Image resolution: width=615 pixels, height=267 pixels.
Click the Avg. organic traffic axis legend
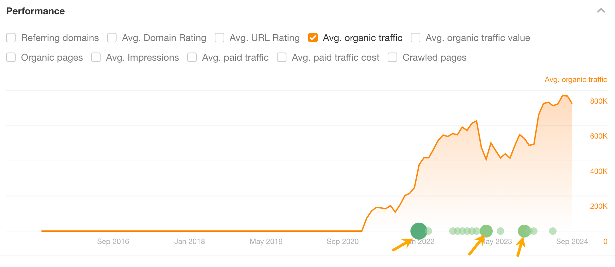pos(576,80)
